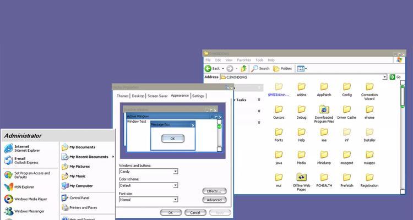This screenshot has height=220, width=413.
Task: Expand the third task pane chevron
Action: coord(259,122)
